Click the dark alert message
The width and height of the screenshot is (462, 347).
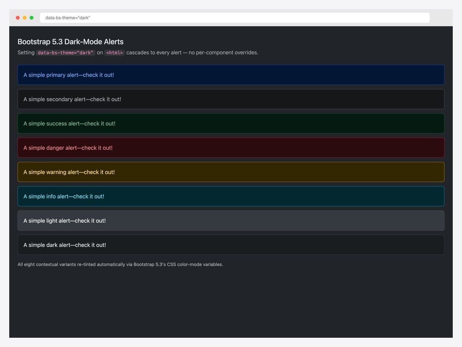pyautogui.click(x=231, y=245)
